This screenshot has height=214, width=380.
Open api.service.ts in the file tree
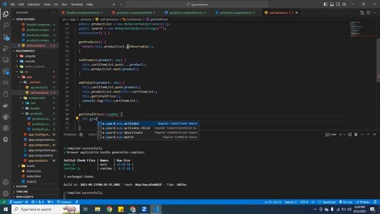(x=39, y=87)
